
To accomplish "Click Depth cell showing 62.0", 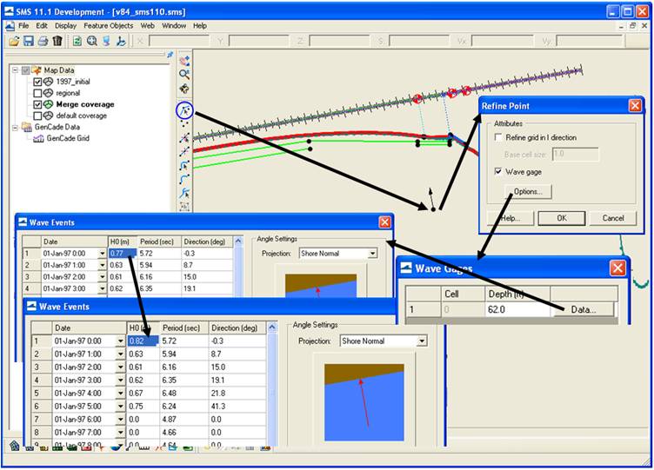I will pyautogui.click(x=517, y=309).
